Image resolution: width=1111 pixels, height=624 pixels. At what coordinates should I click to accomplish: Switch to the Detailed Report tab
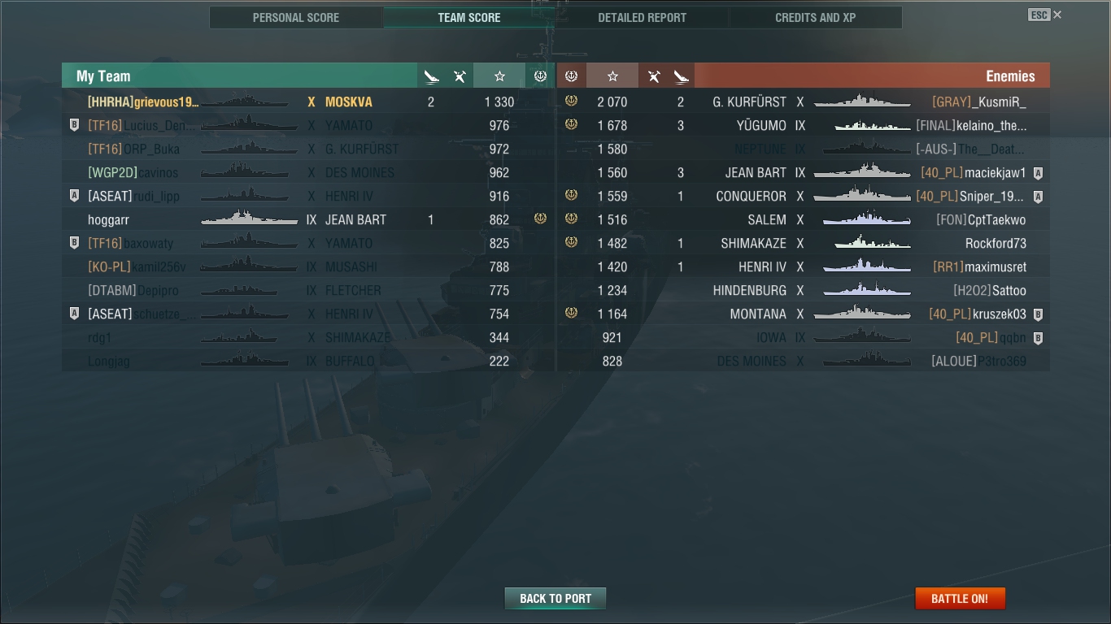tap(642, 17)
